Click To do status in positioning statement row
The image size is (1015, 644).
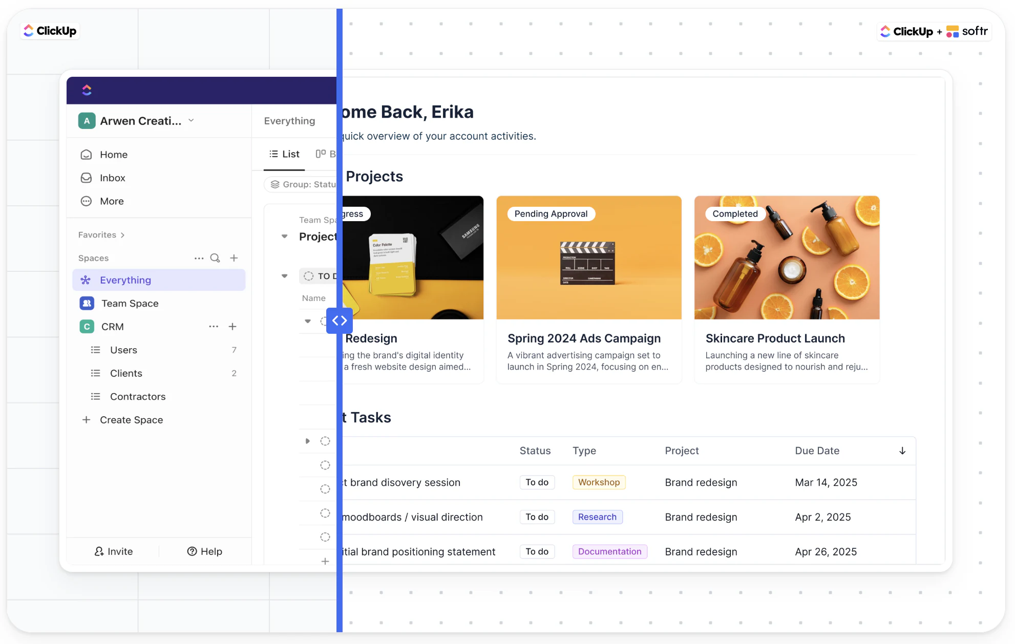[x=537, y=551]
